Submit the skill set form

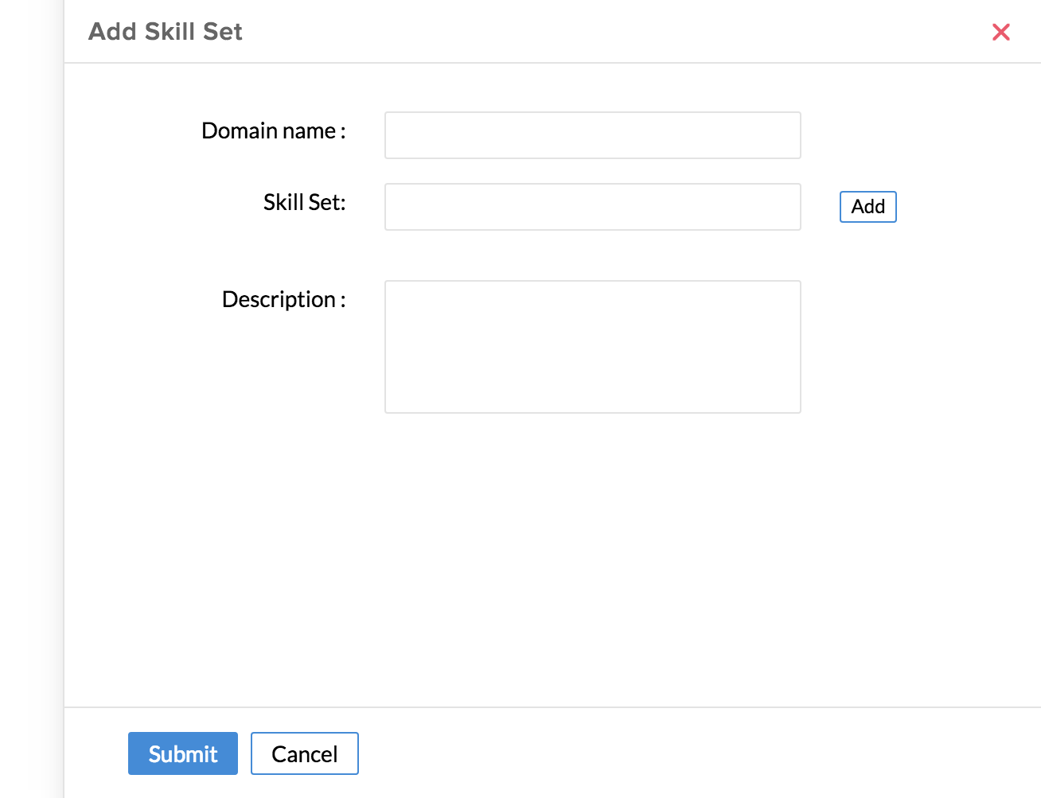point(182,753)
